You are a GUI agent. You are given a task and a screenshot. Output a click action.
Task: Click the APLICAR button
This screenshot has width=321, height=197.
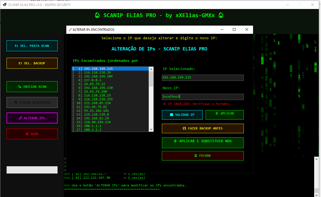coord(225,115)
